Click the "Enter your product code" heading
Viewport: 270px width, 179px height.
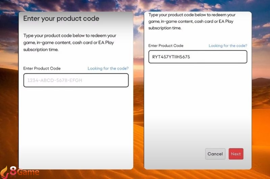point(61,18)
